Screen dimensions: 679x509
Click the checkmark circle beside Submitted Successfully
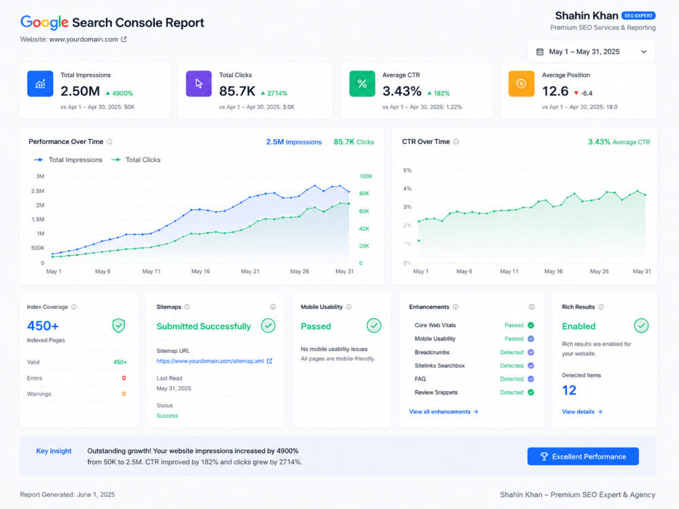pos(268,326)
